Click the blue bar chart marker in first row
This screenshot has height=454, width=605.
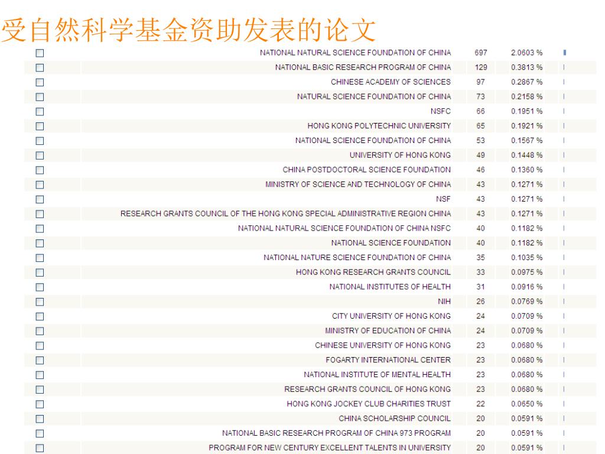click(564, 53)
